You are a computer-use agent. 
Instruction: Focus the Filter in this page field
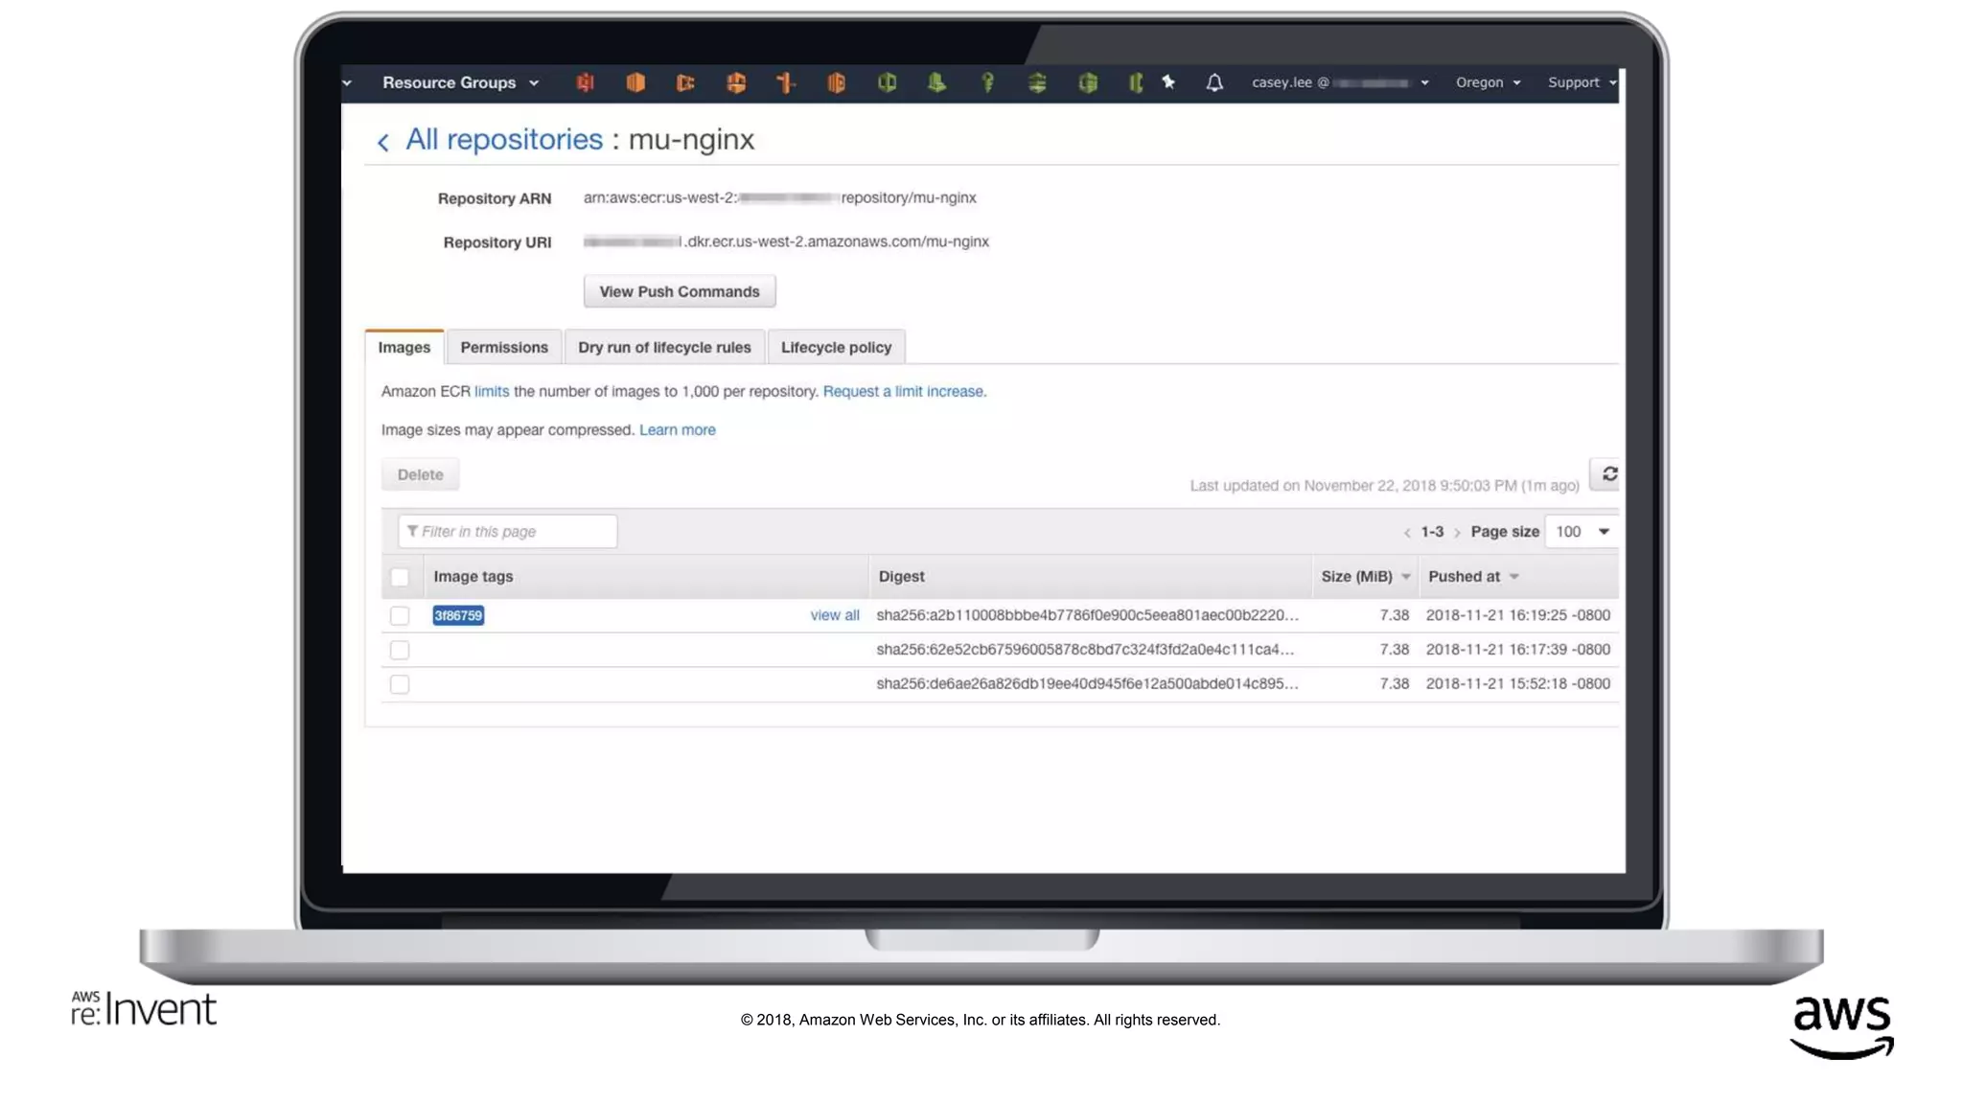click(508, 532)
